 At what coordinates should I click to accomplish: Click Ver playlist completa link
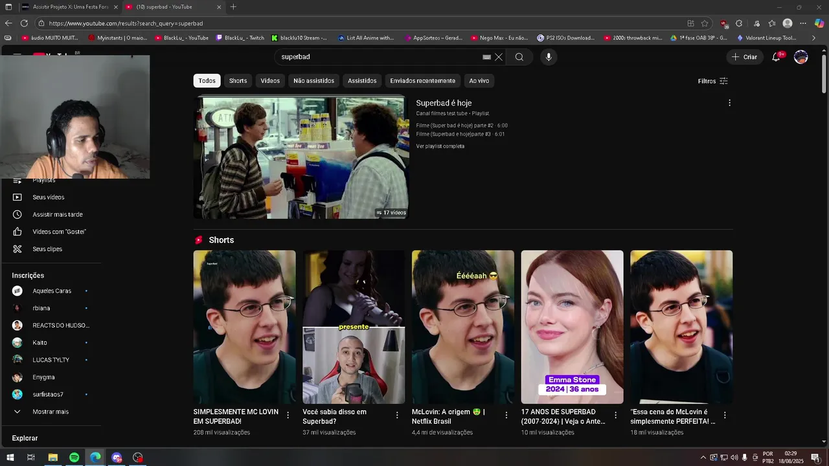(x=440, y=146)
